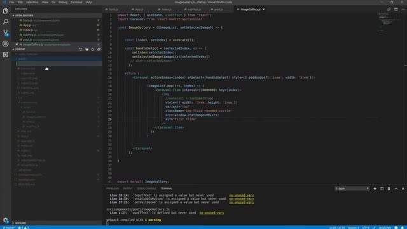Open the File menu

pyautogui.click(x=11, y=2)
